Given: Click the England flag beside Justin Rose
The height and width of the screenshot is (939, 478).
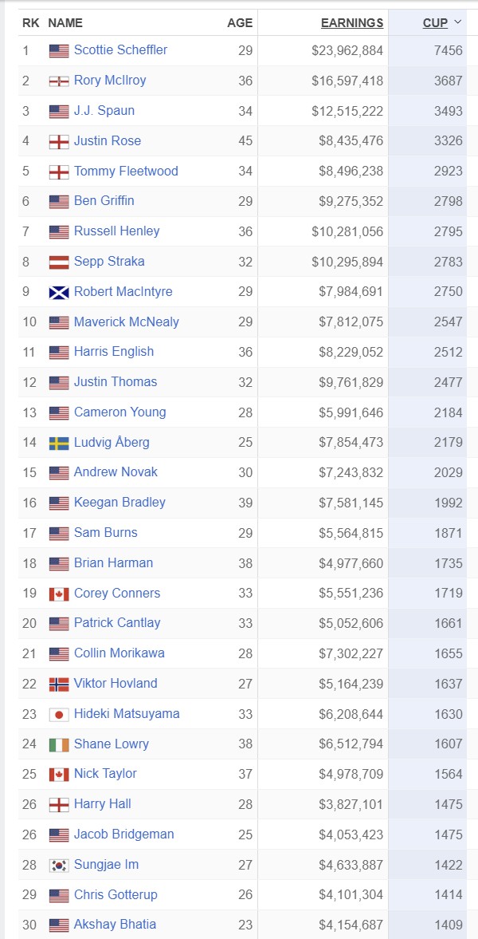Looking at the screenshot, I should pyautogui.click(x=59, y=142).
